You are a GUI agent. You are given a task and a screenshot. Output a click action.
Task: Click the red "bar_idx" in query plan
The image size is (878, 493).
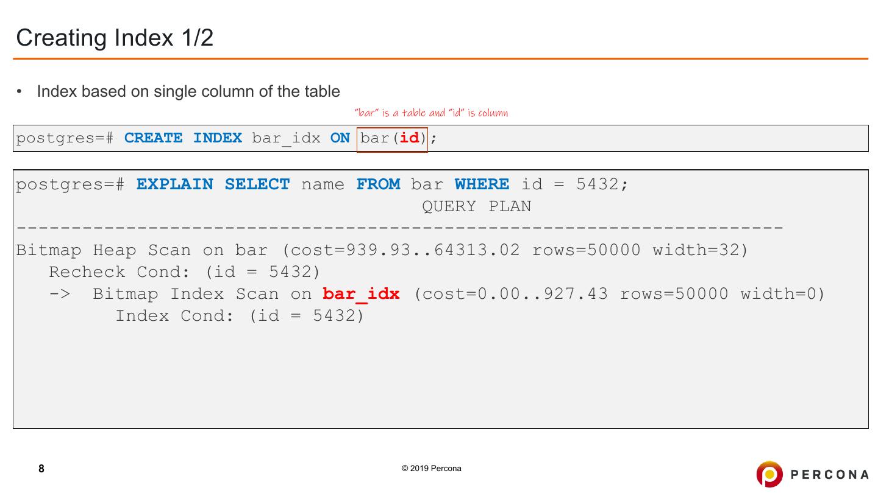tap(361, 295)
